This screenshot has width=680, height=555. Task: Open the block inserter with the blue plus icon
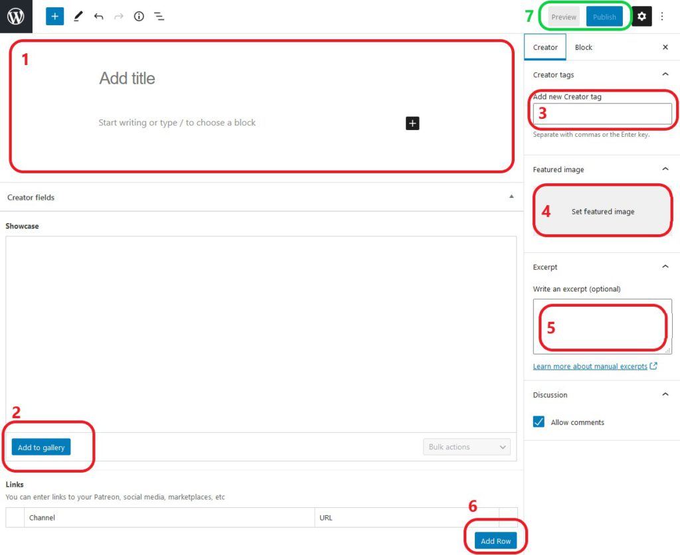coord(54,16)
